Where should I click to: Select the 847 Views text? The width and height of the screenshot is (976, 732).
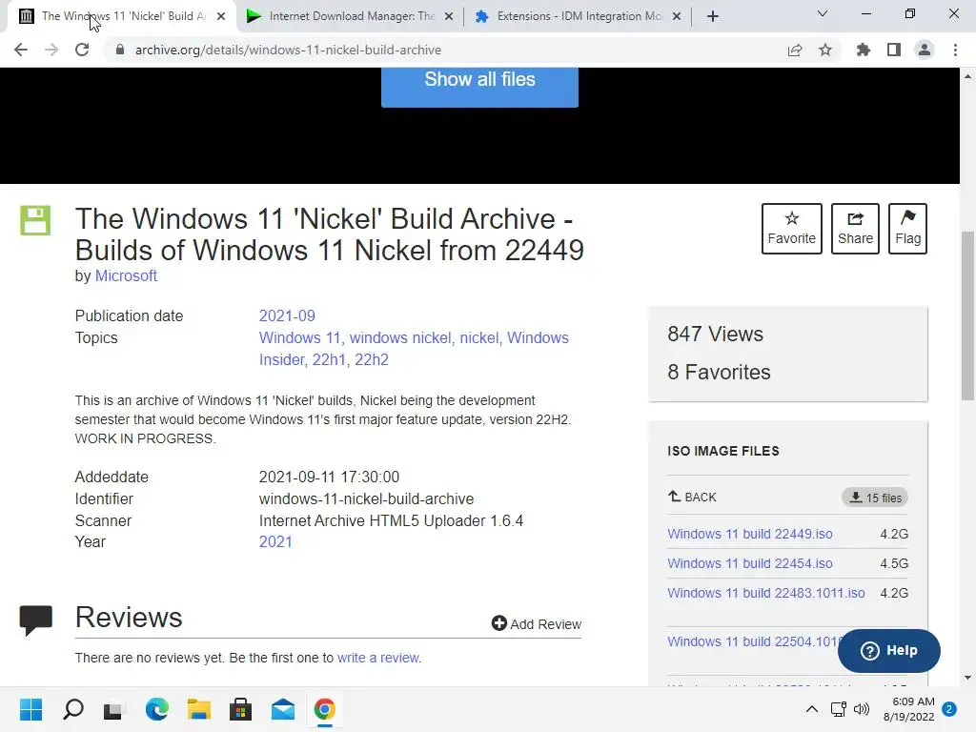pyautogui.click(x=715, y=335)
